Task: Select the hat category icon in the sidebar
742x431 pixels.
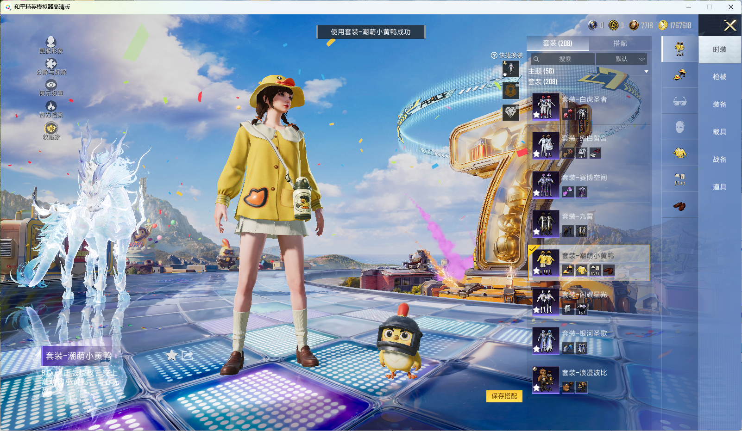Action: (x=679, y=74)
